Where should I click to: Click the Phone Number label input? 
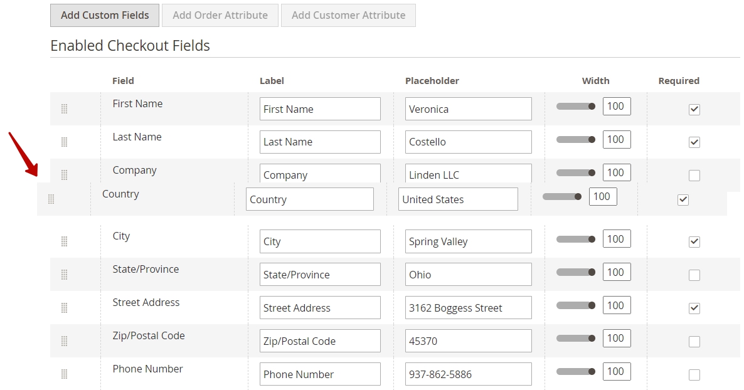[x=320, y=374]
